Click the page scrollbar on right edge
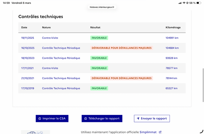This screenshot has height=134, width=204. click(203, 85)
